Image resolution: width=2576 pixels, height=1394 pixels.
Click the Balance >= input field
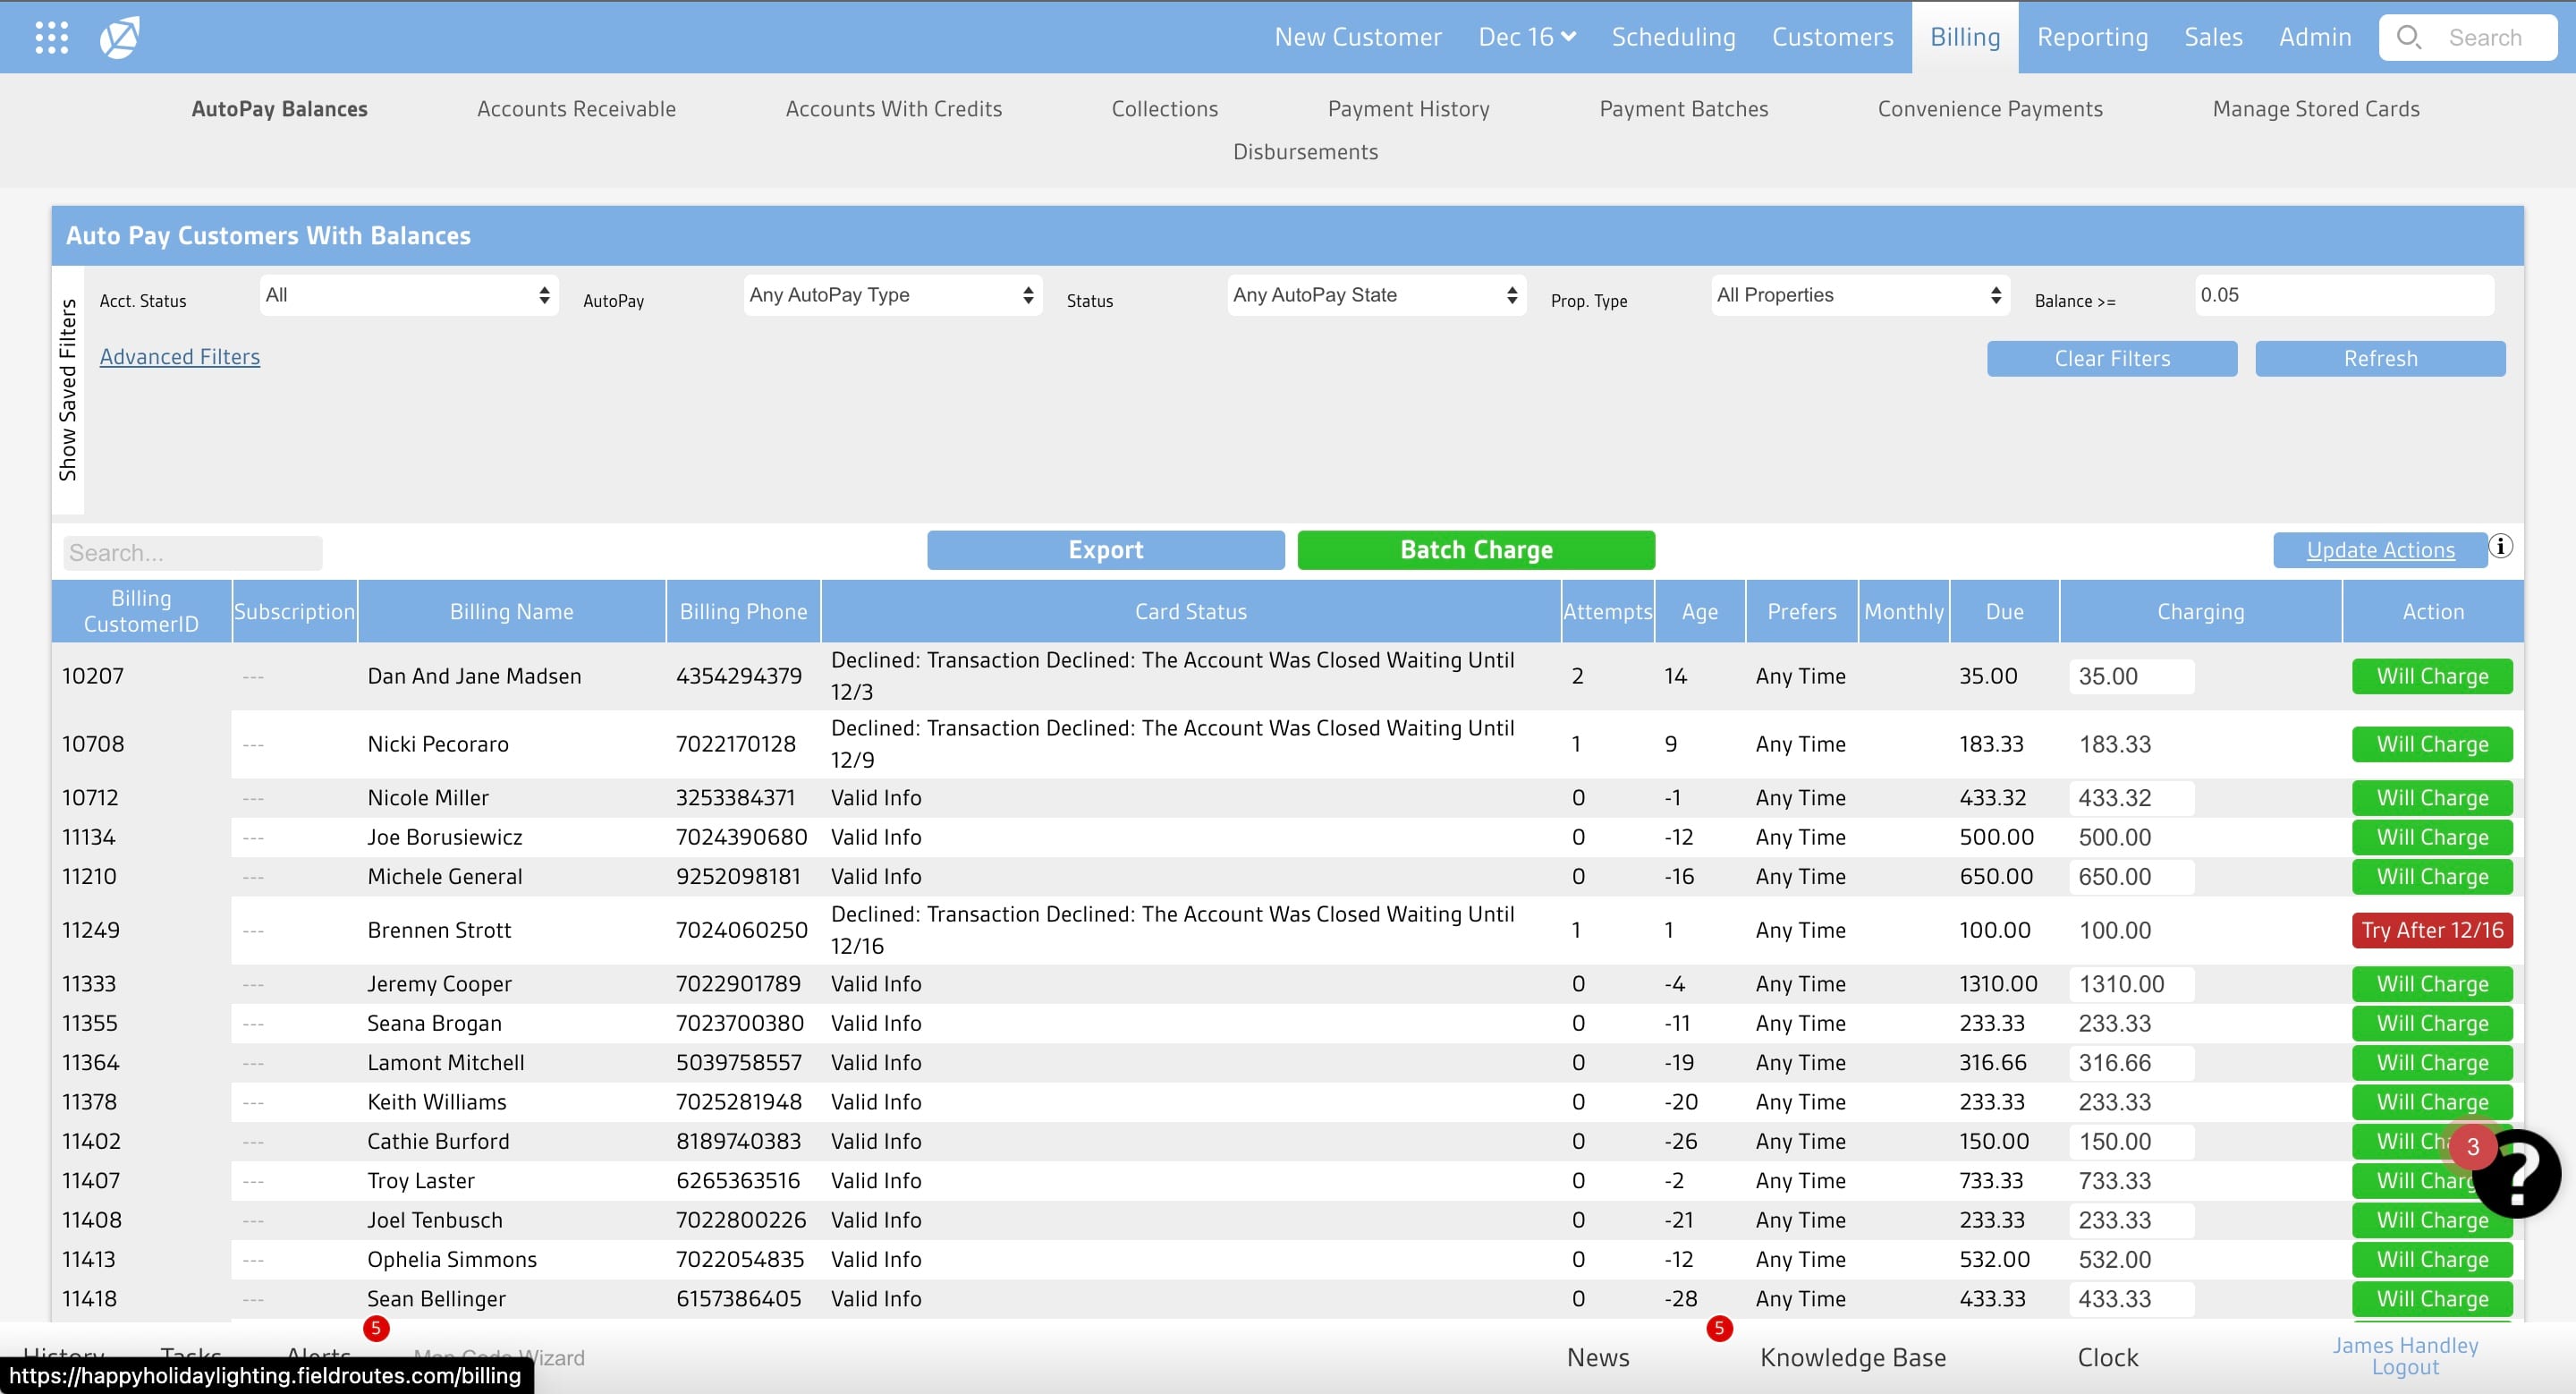[2344, 295]
